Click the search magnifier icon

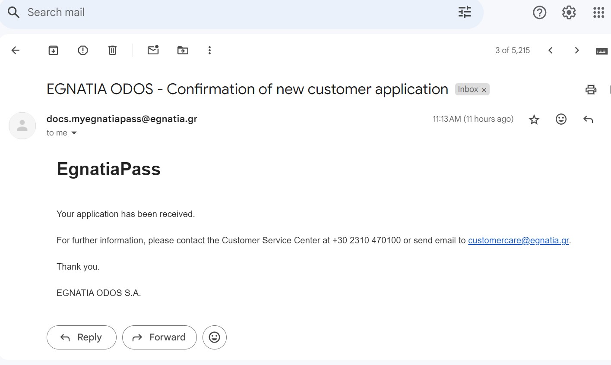pyautogui.click(x=14, y=13)
